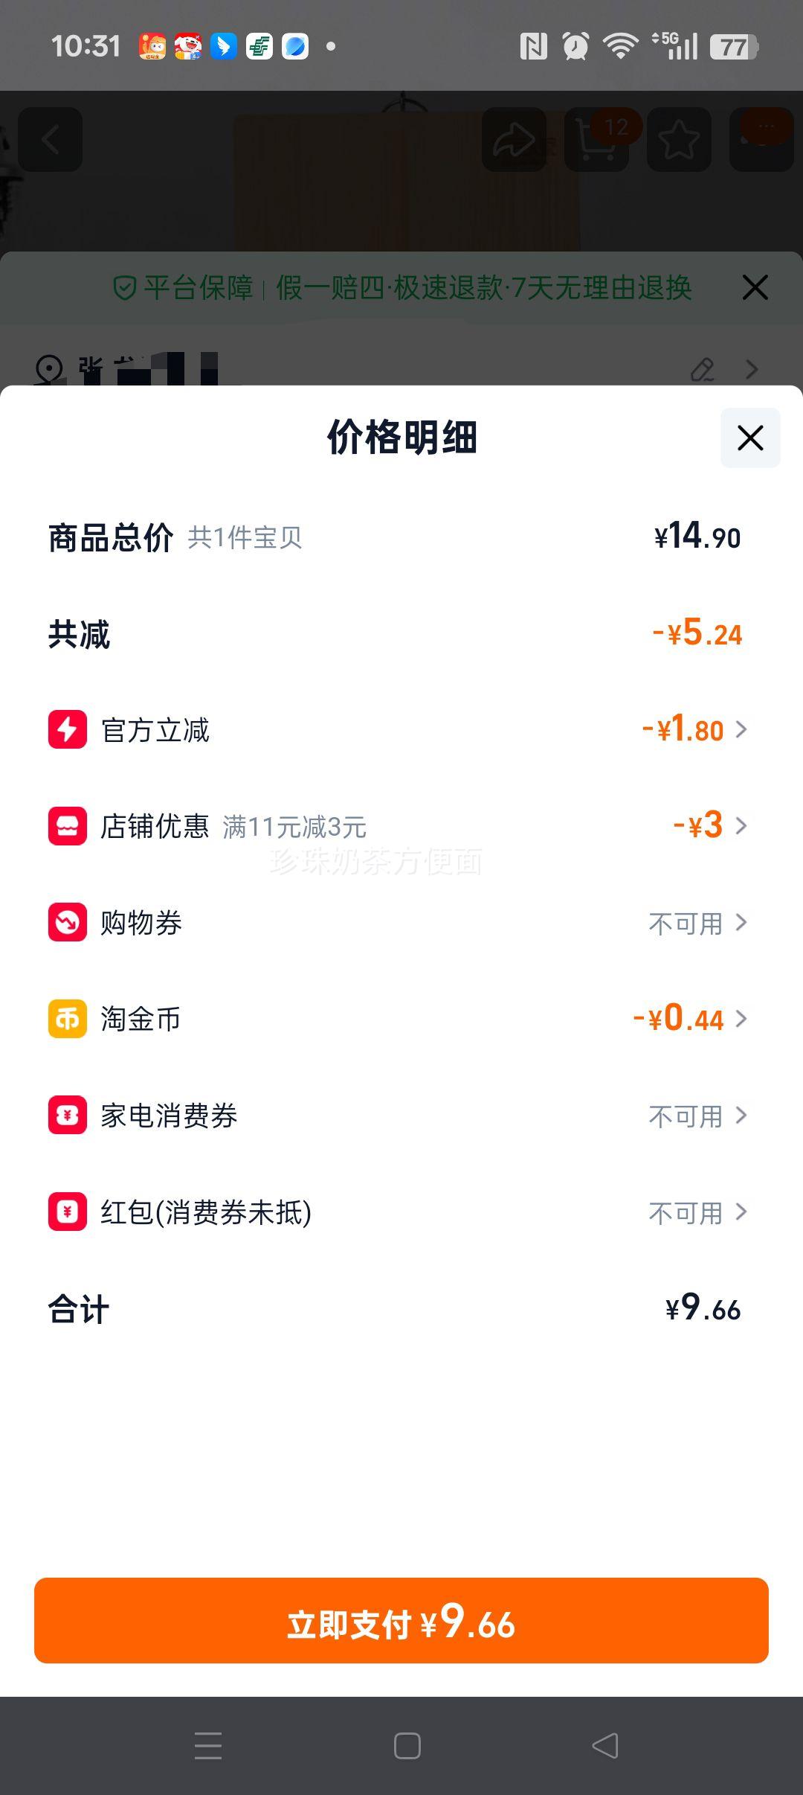The image size is (803, 1795).
Task: Tap the 官方立减 lightning icon
Action: coord(68,729)
